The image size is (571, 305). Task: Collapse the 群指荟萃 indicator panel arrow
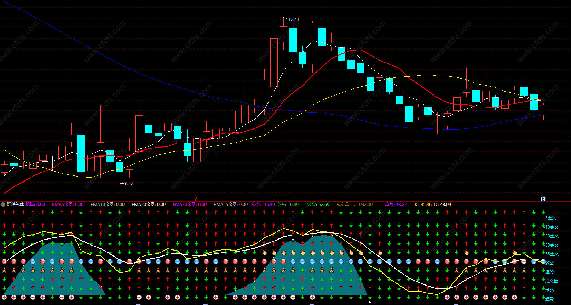click(x=3, y=205)
